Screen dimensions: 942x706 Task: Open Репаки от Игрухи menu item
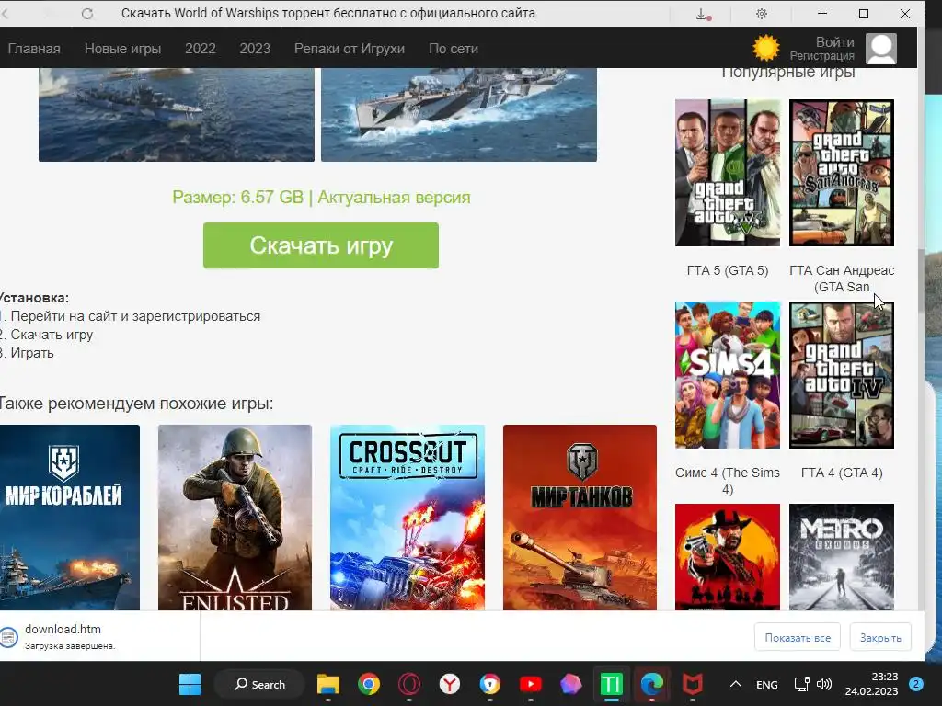coord(349,49)
